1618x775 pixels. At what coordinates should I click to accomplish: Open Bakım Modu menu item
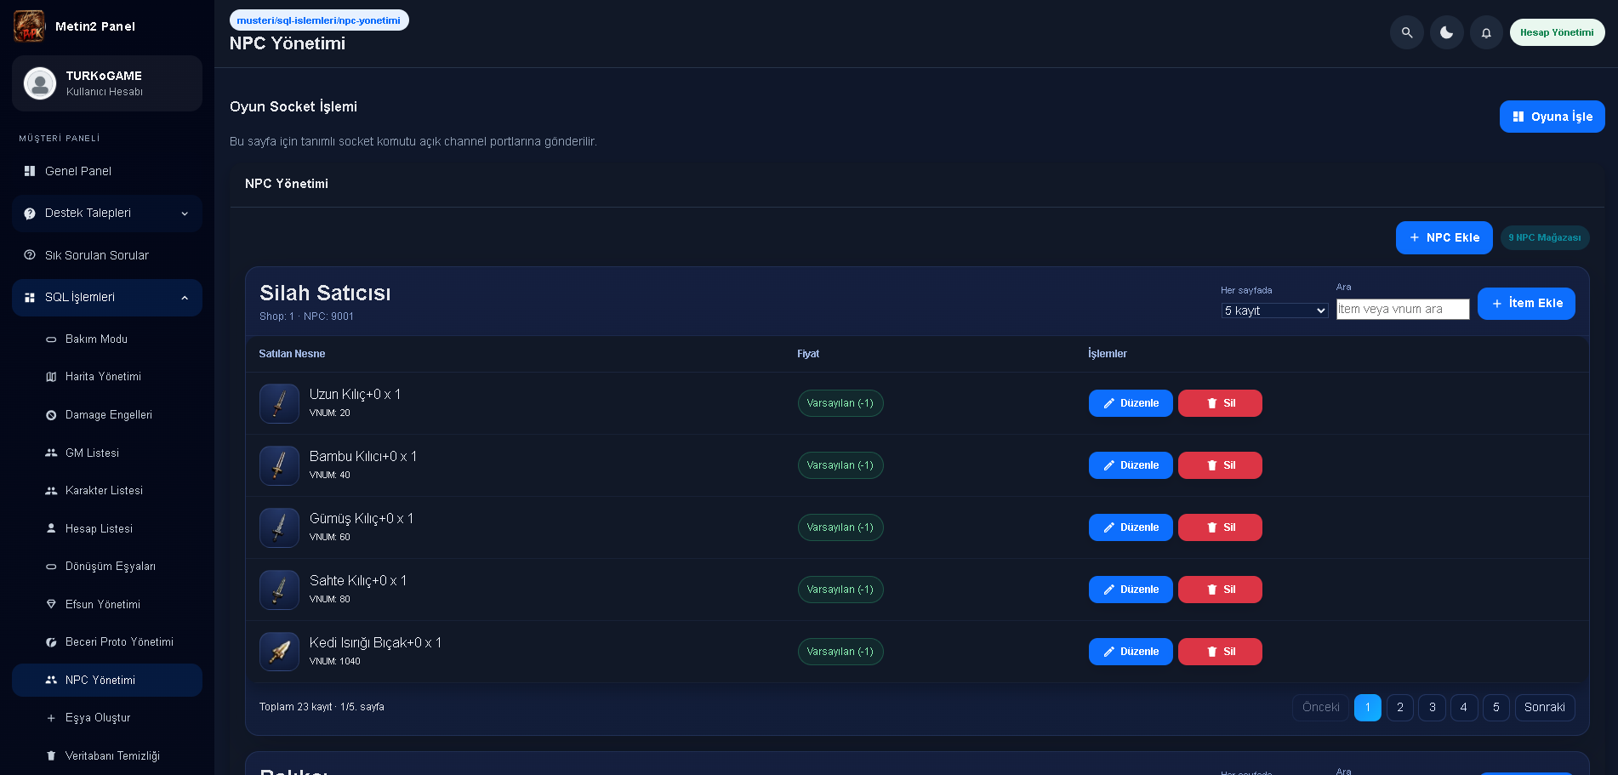[x=107, y=339]
